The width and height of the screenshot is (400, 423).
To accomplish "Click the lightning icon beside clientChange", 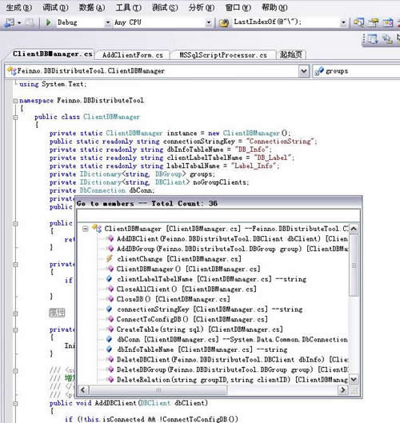I will point(110,258).
